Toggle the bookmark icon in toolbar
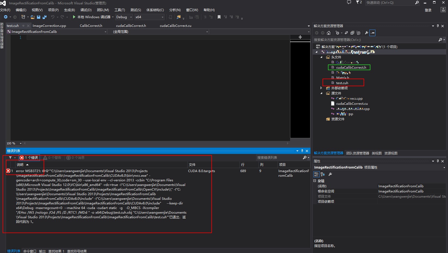 pos(219,17)
